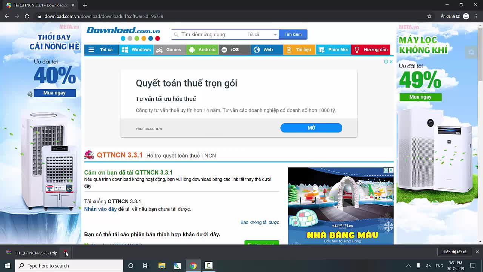Screen dimensions: 483x272
Task: Close the top banner ad with X
Action: pyautogui.click(x=391, y=62)
